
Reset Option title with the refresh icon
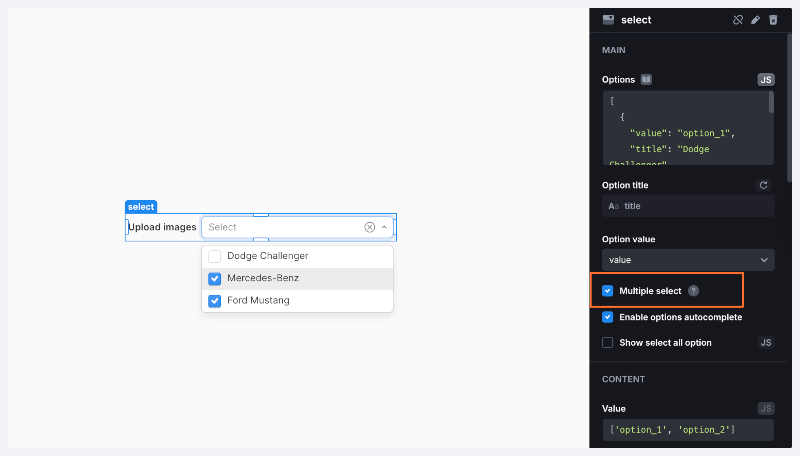click(763, 185)
